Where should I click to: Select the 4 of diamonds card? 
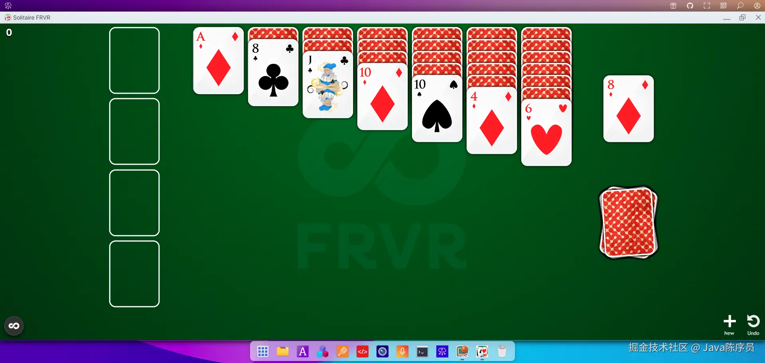click(492, 120)
